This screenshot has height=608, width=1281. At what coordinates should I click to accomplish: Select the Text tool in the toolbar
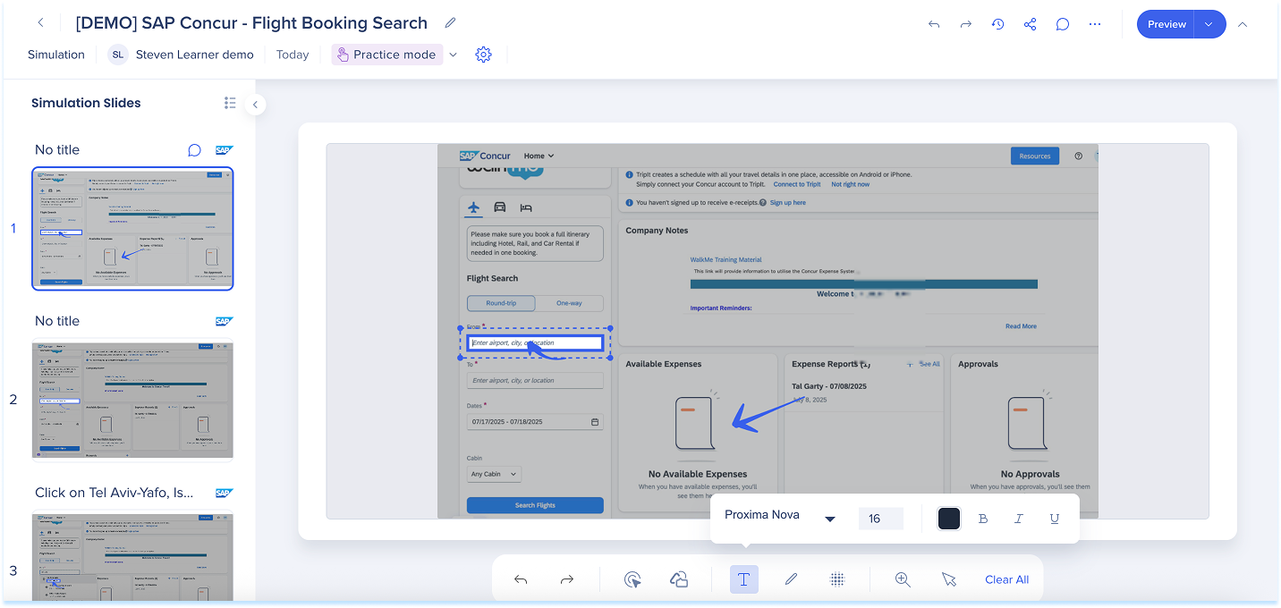(743, 579)
